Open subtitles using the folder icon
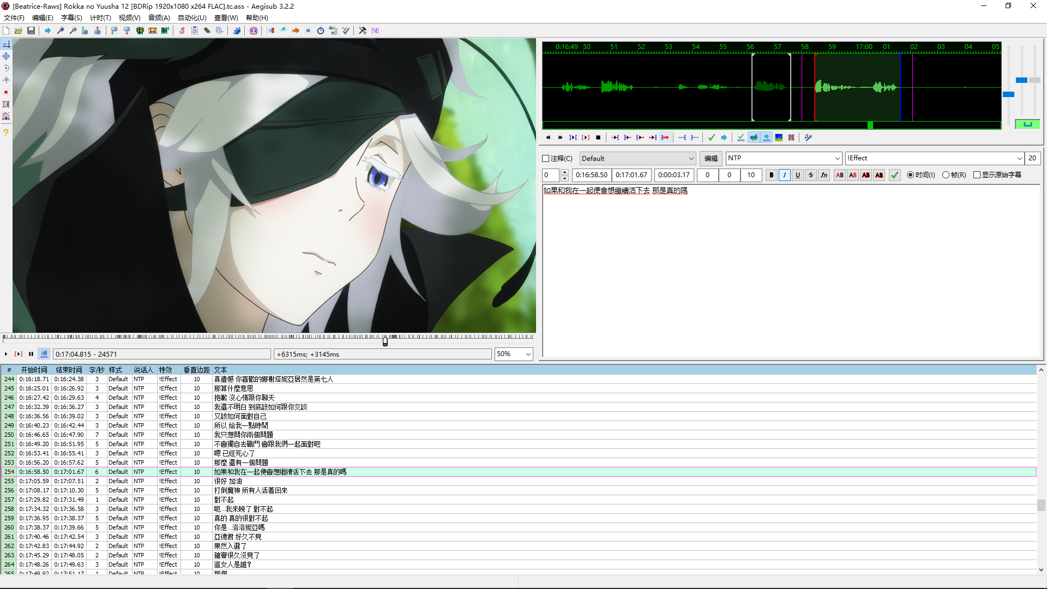The width and height of the screenshot is (1047, 589). click(19, 31)
